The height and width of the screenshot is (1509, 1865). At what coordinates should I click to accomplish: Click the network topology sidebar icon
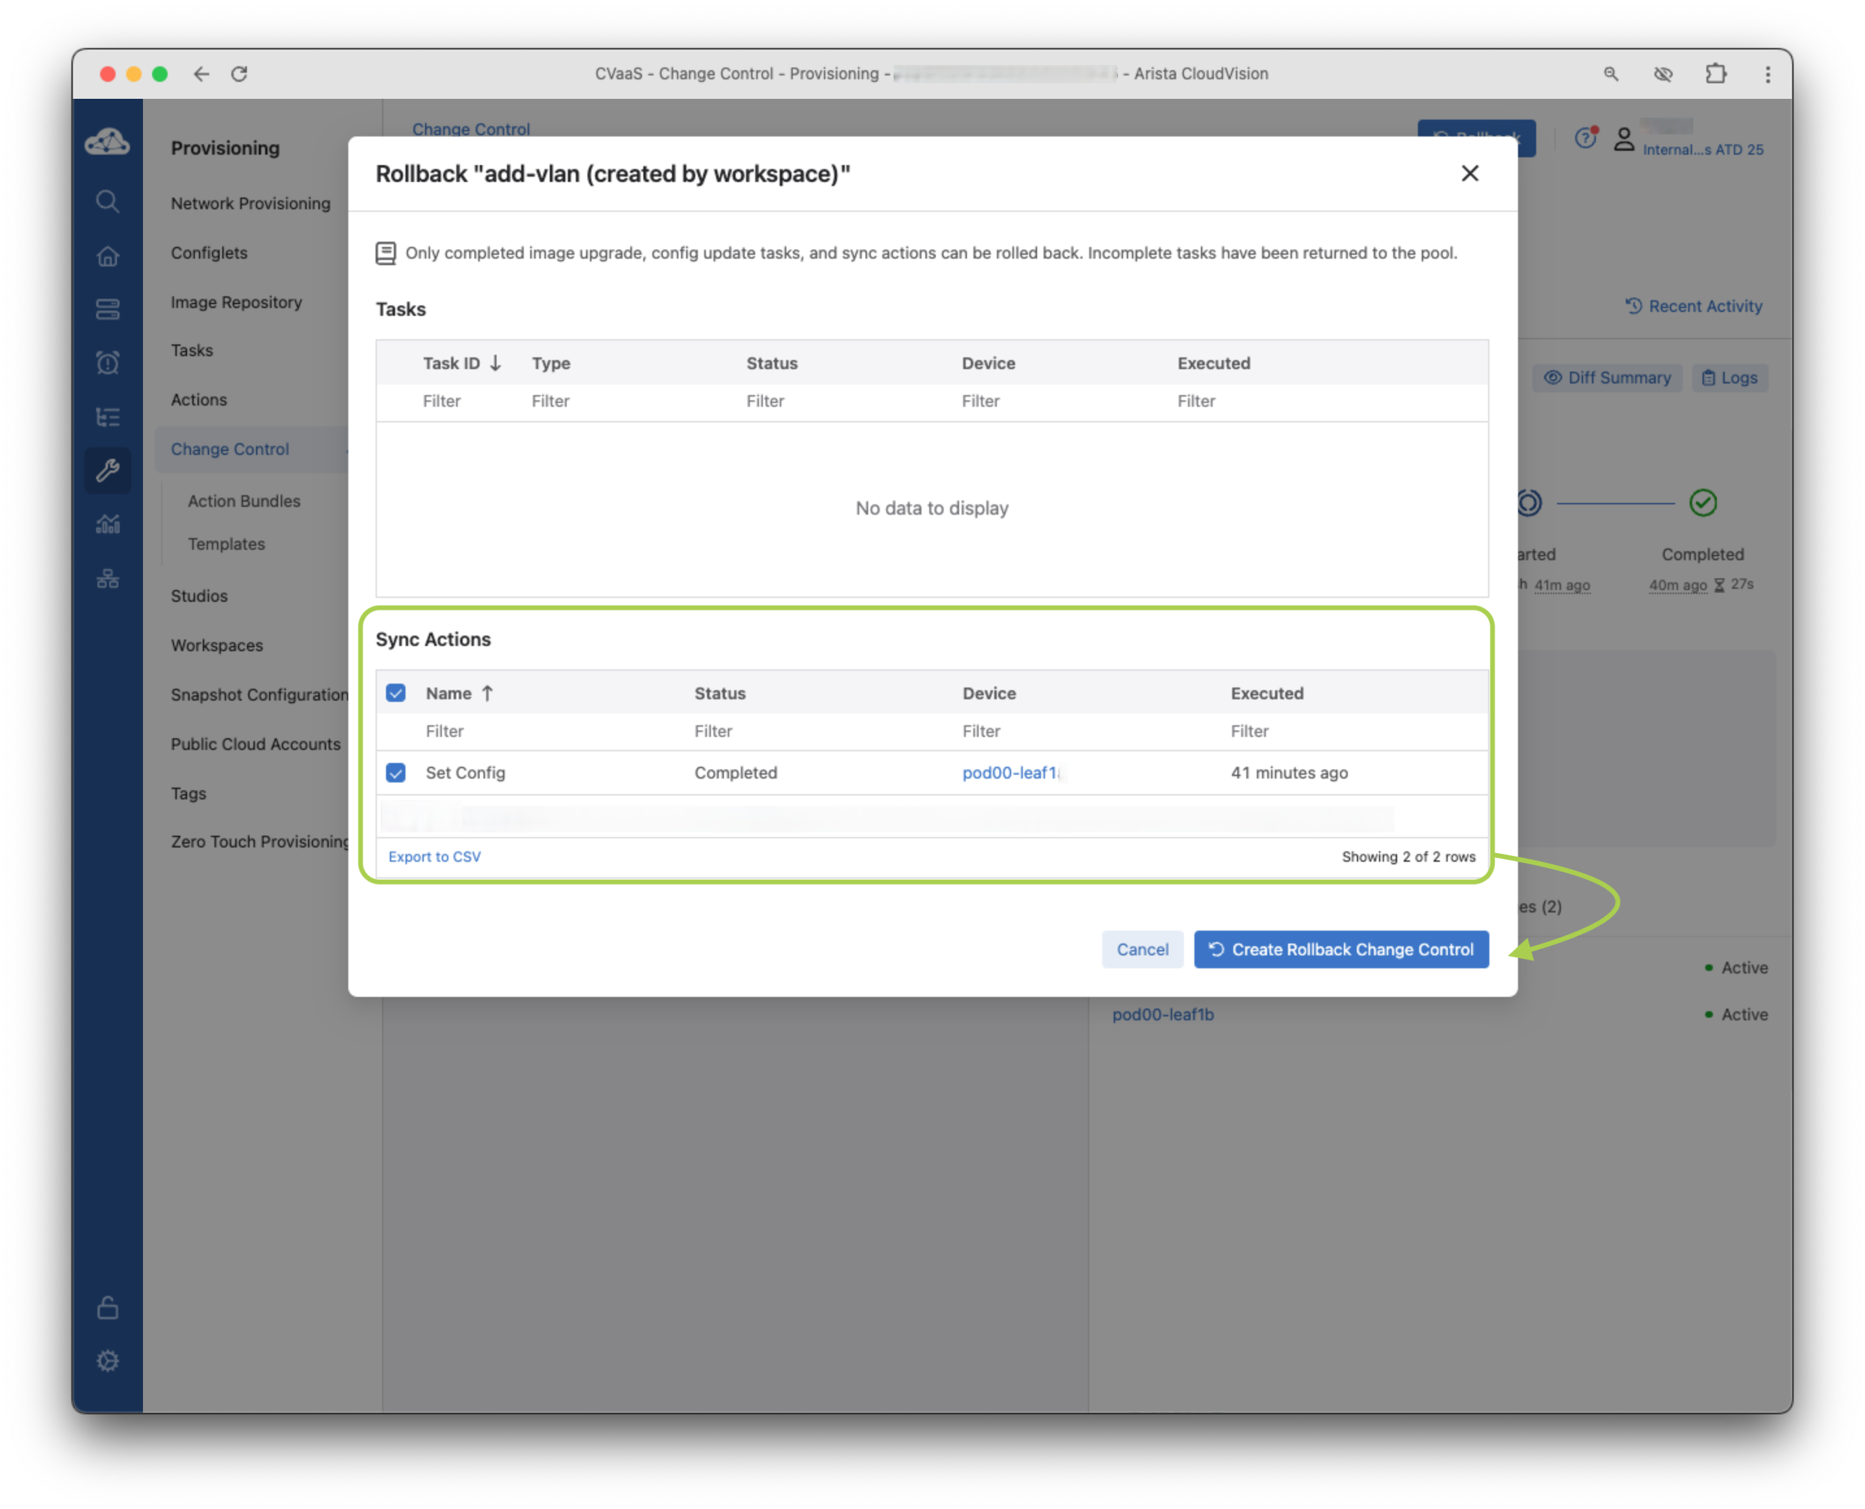click(x=107, y=578)
